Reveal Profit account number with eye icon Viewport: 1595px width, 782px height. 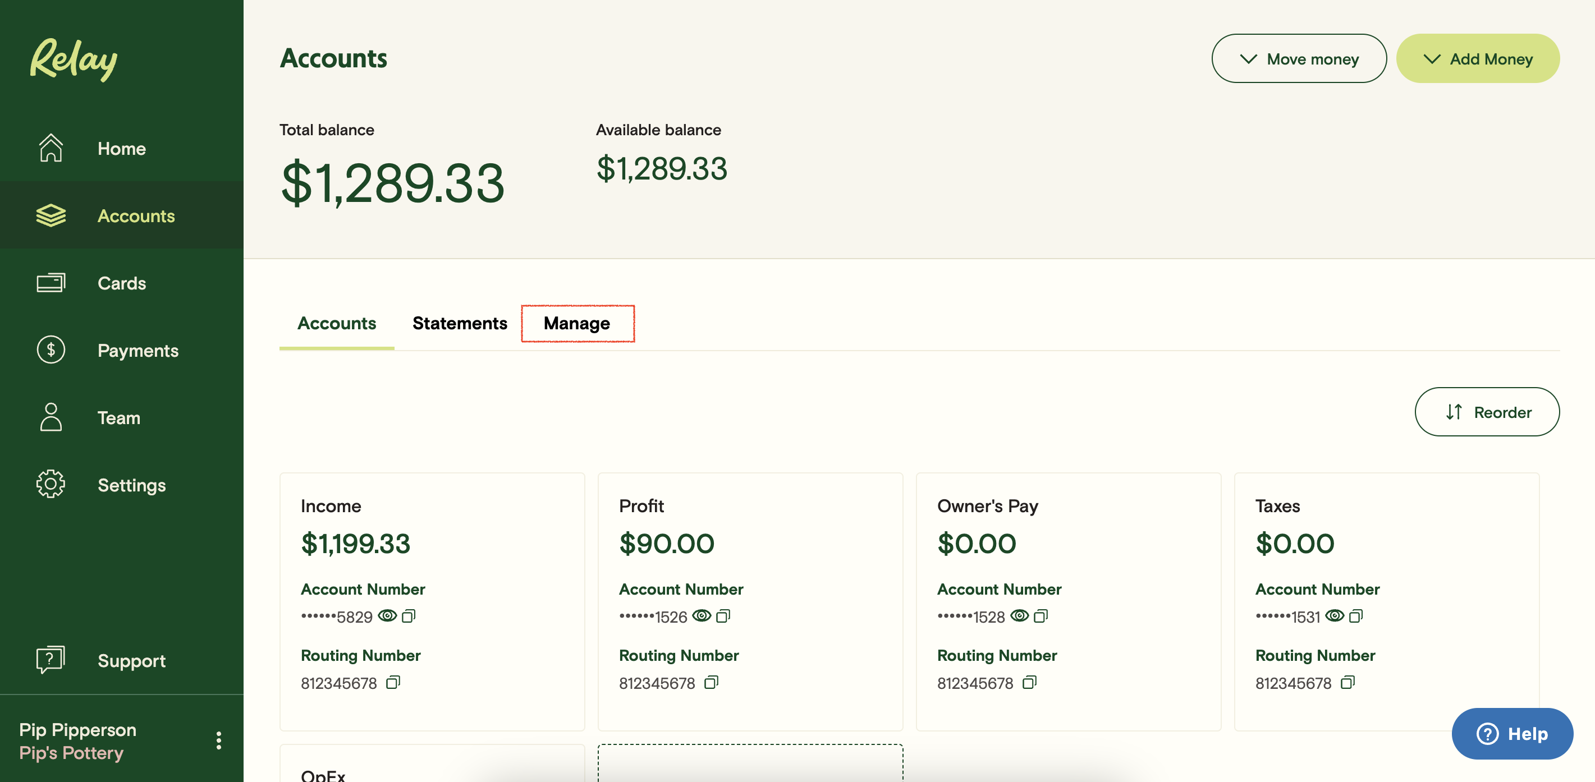(x=702, y=616)
